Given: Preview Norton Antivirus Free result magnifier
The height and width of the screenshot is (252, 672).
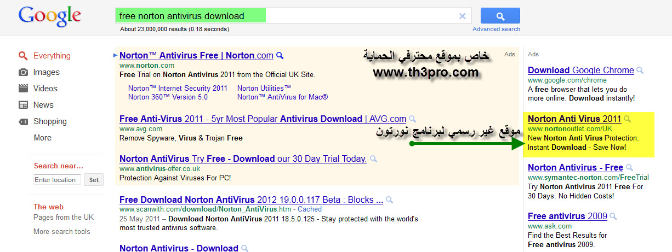Looking at the screenshot, I should coord(280,55).
